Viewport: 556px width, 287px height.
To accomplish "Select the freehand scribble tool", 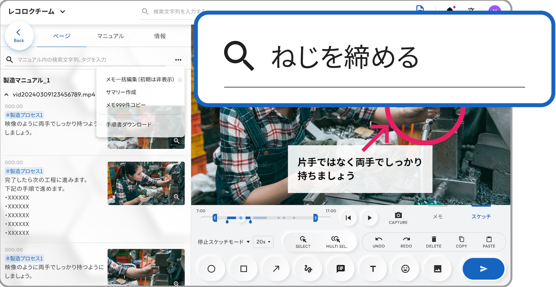I will 308,269.
